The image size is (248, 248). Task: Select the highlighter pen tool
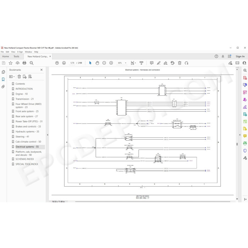coord(159,63)
